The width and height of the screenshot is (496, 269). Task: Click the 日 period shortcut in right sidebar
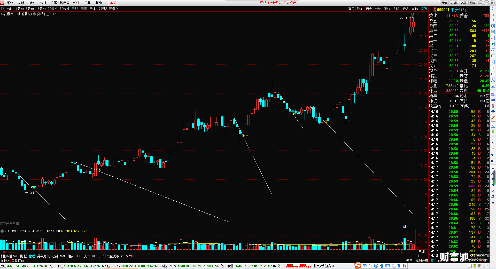(x=493, y=167)
